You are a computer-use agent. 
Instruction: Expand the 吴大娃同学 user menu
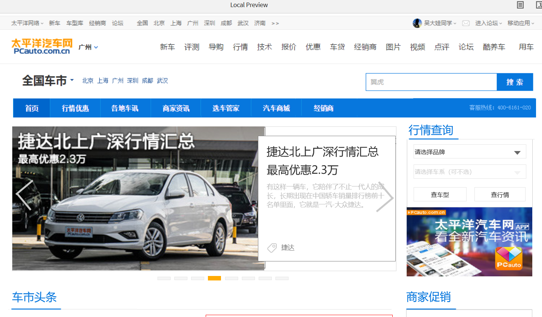coord(440,23)
